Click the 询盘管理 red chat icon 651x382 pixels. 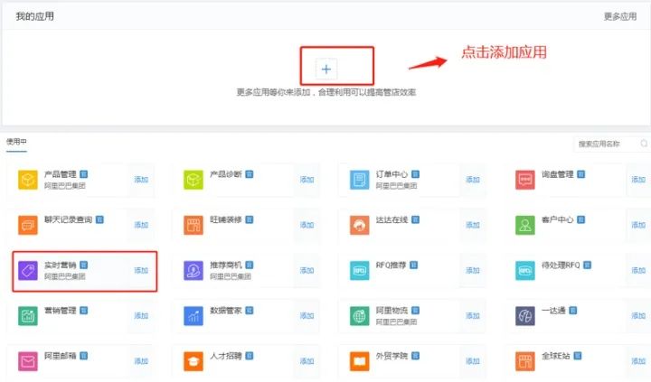pos(525,180)
